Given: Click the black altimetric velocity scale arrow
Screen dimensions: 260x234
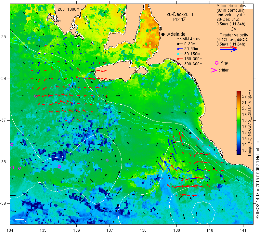Looking at the screenshot, I should pyautogui.click(x=228, y=29).
